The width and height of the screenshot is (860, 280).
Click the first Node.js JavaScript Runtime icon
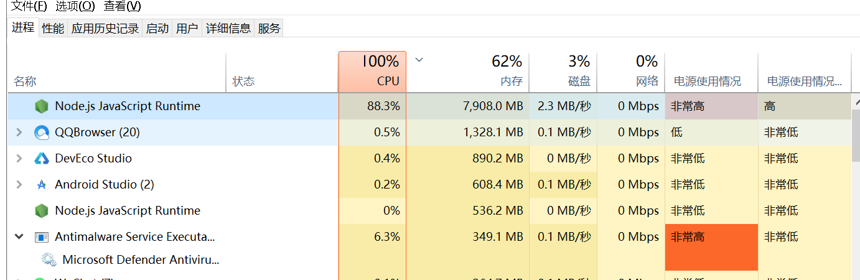click(42, 106)
